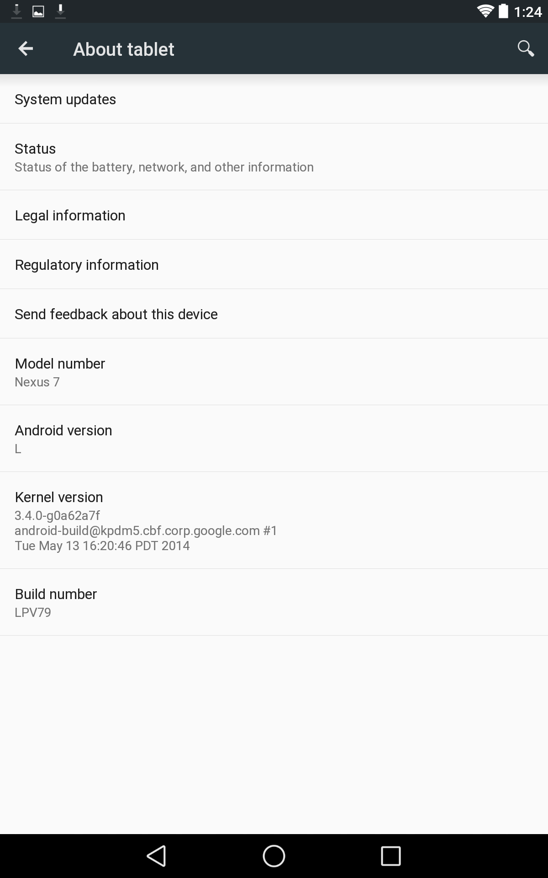Tap the Android Back navigation button
This screenshot has height=878, width=548.
[x=157, y=856]
